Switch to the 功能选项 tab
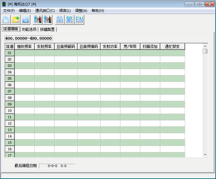216x179 pixels. pos(29,29)
